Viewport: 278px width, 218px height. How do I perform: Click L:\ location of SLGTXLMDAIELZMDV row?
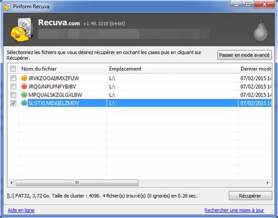pos(112,103)
